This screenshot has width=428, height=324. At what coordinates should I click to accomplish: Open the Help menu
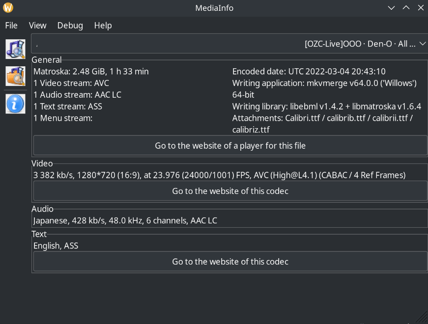coord(103,25)
